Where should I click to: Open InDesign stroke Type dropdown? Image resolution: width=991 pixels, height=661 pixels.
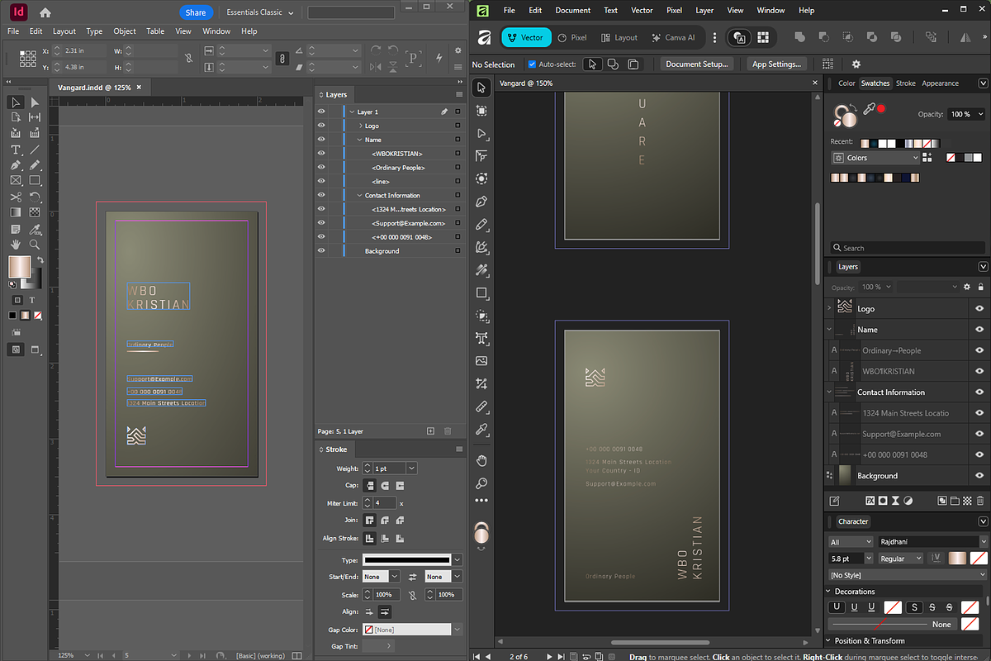click(457, 560)
